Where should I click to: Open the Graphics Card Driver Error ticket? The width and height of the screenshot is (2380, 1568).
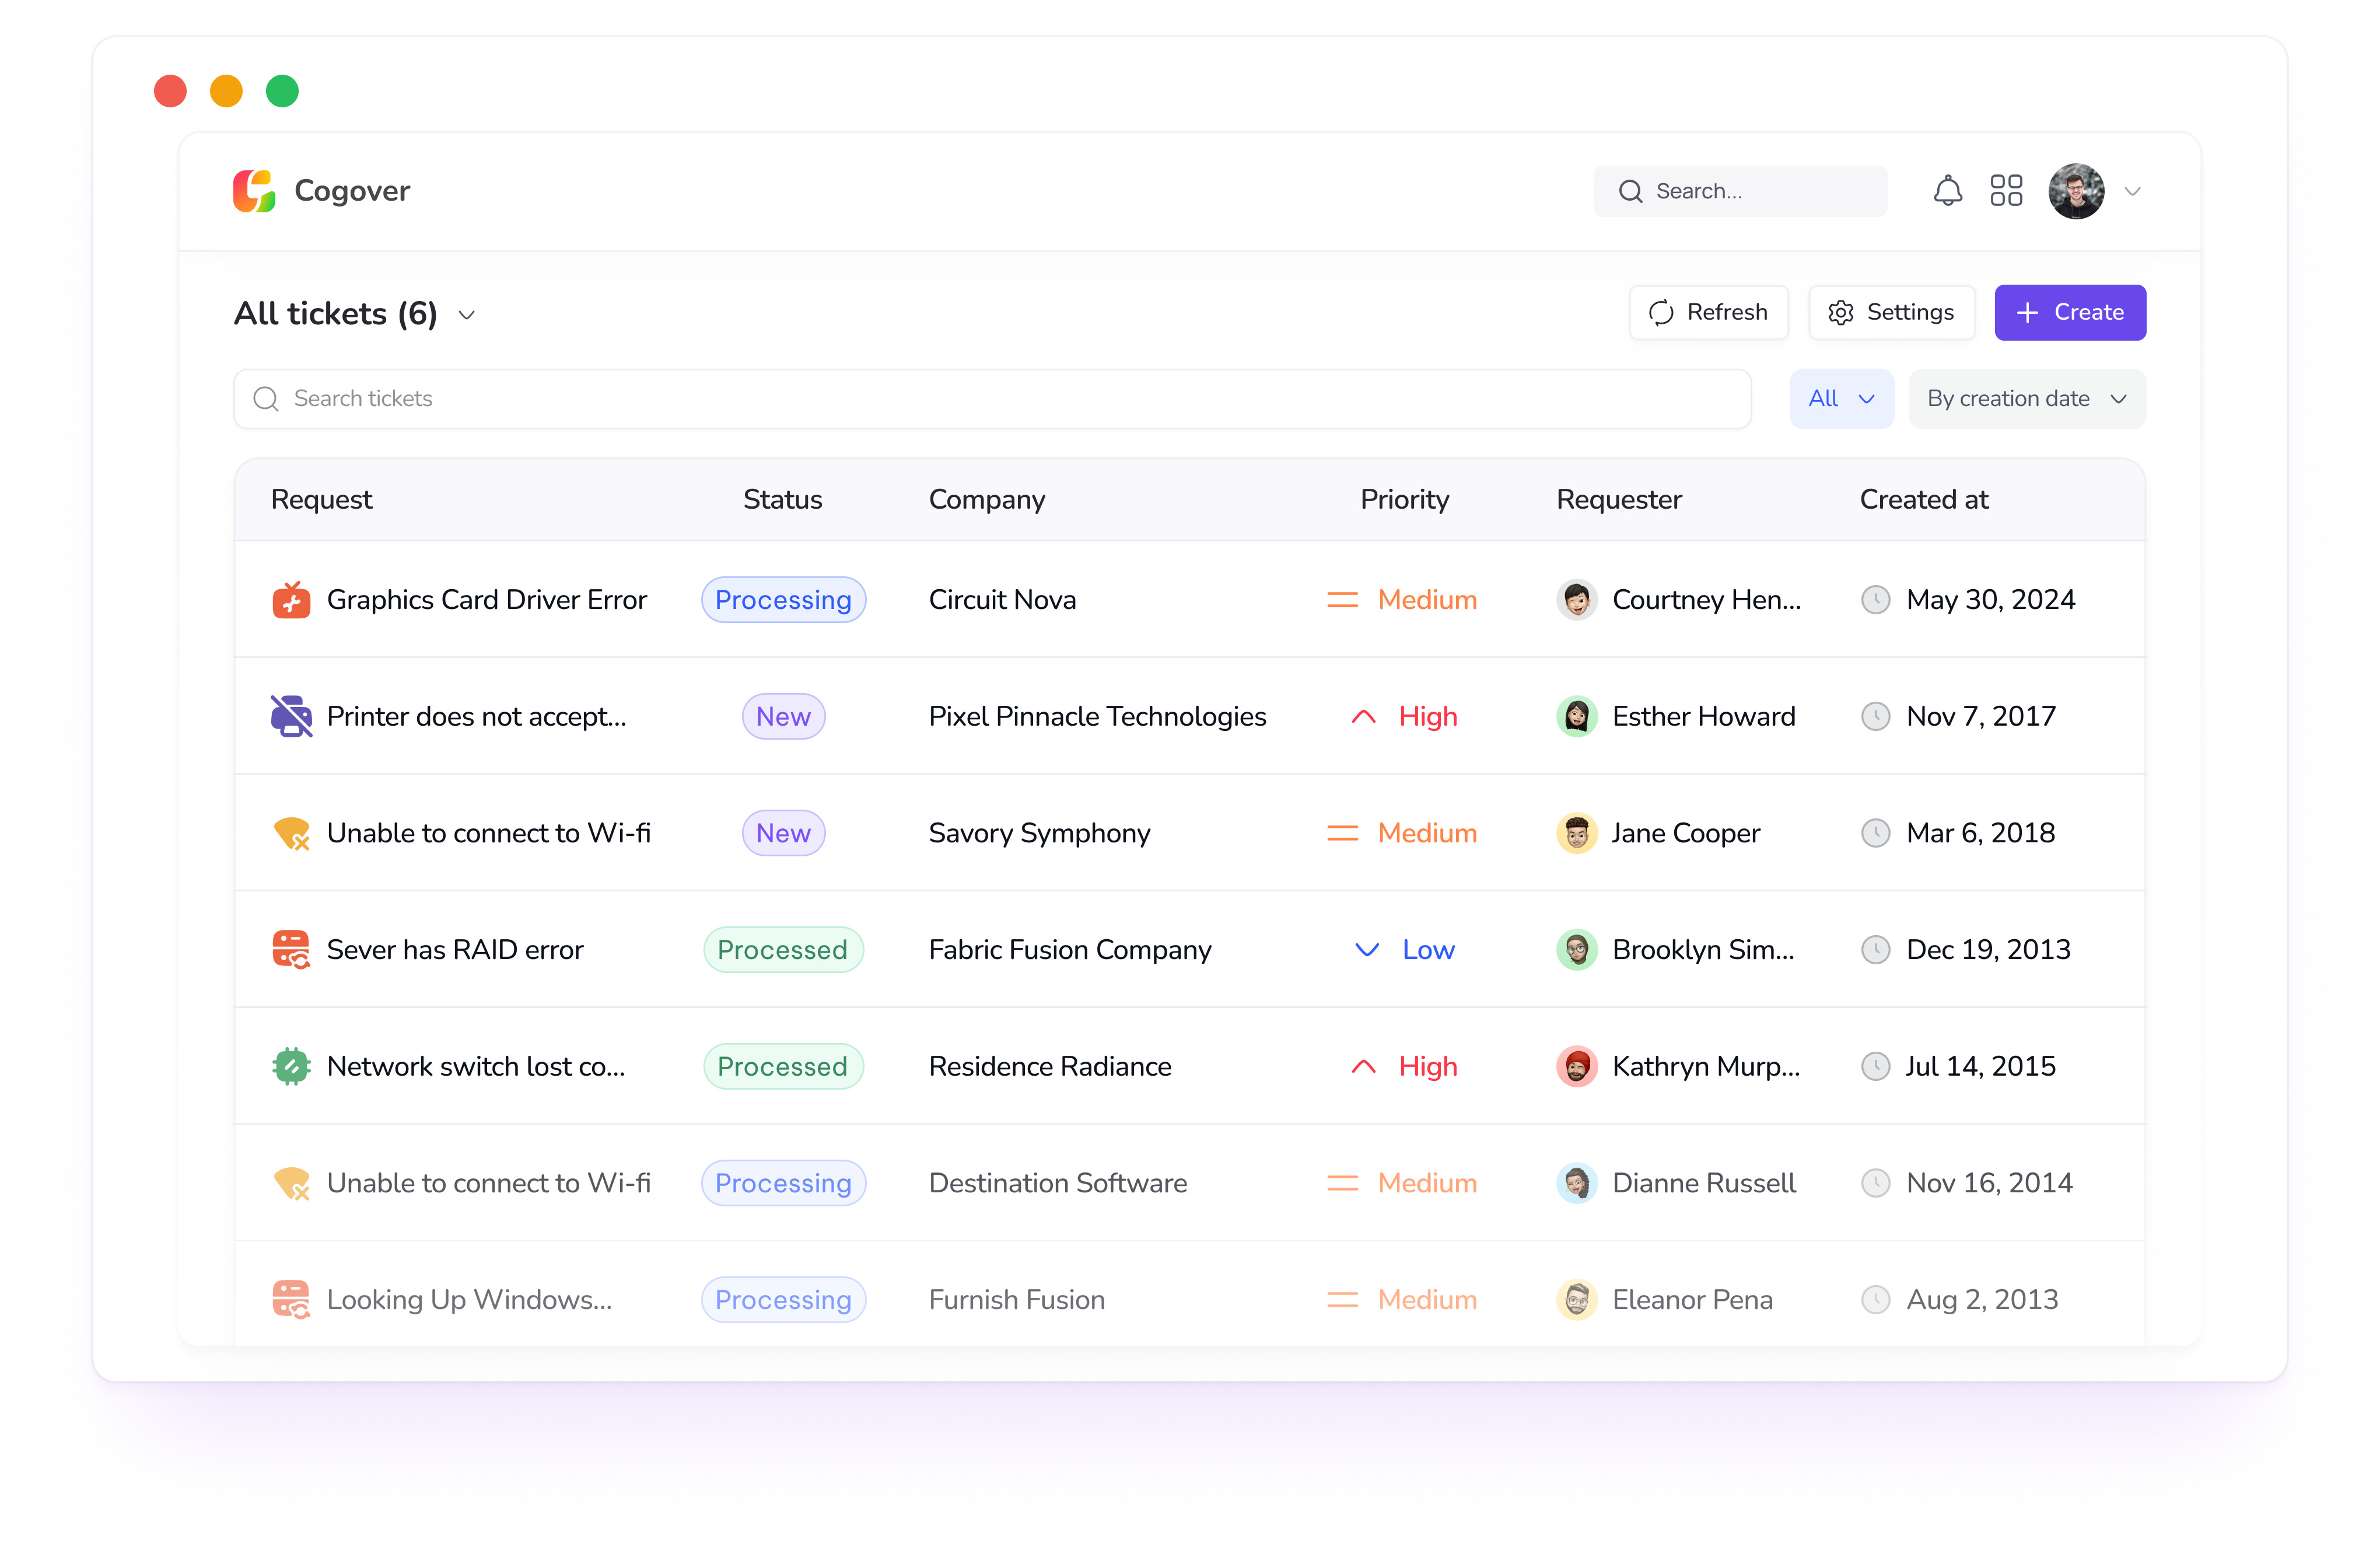487,600
